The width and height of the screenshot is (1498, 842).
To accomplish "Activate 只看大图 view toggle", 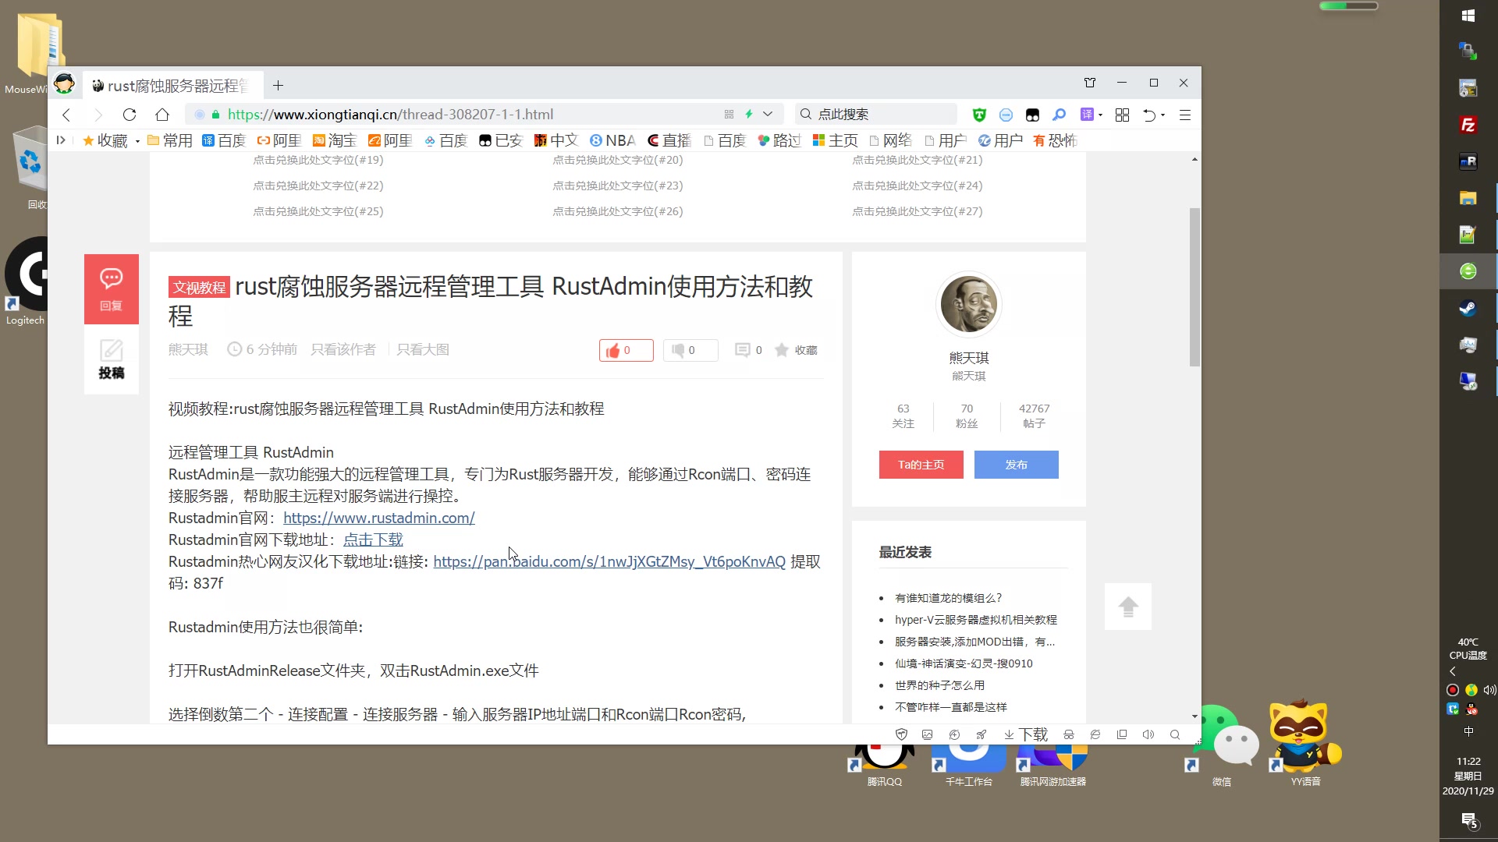I will click(424, 349).
